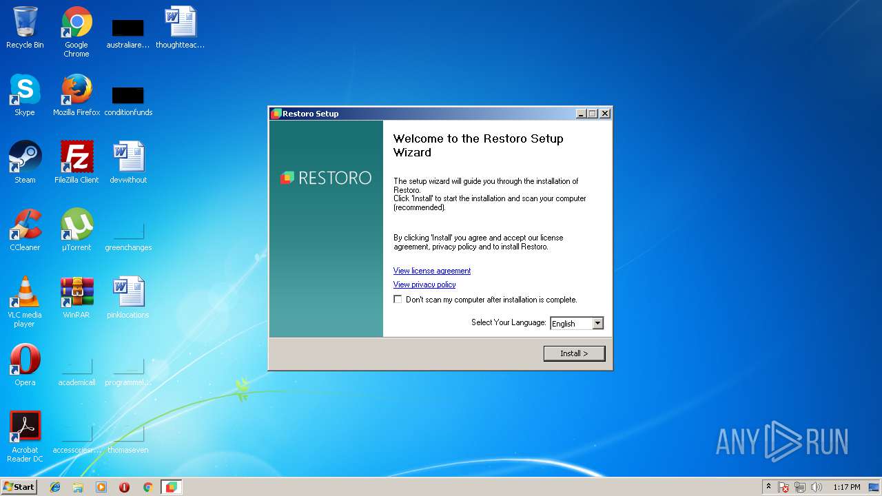Open the View privacy policy link
The width and height of the screenshot is (882, 496).
[x=424, y=285]
